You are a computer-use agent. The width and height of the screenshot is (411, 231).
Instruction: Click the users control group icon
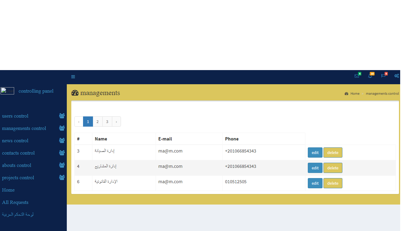click(x=62, y=116)
